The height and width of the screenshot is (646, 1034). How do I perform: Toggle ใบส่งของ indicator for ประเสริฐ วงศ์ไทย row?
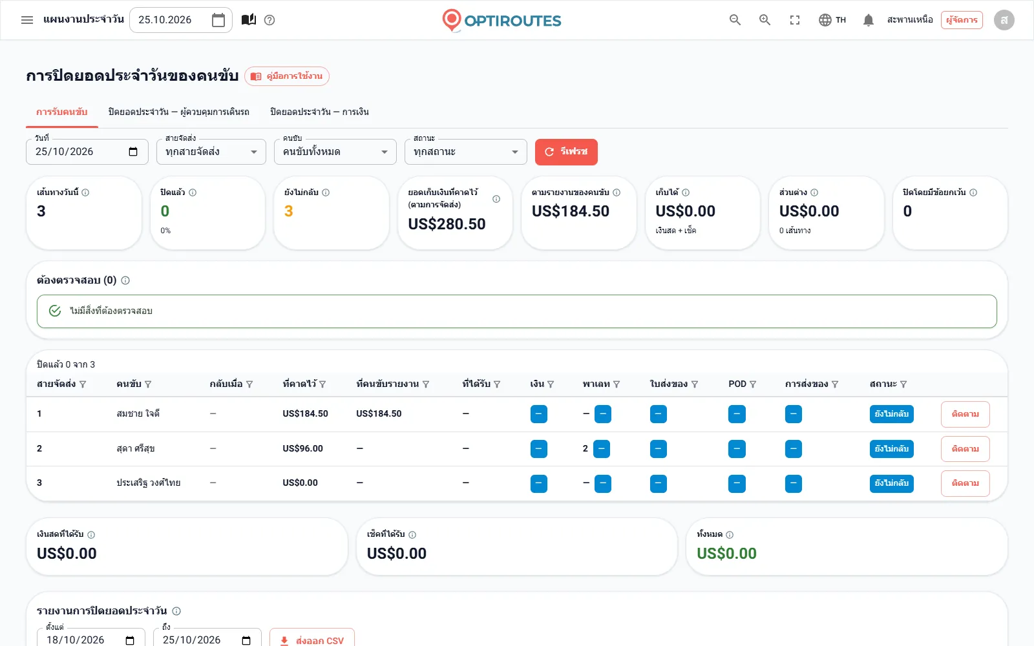click(x=659, y=484)
